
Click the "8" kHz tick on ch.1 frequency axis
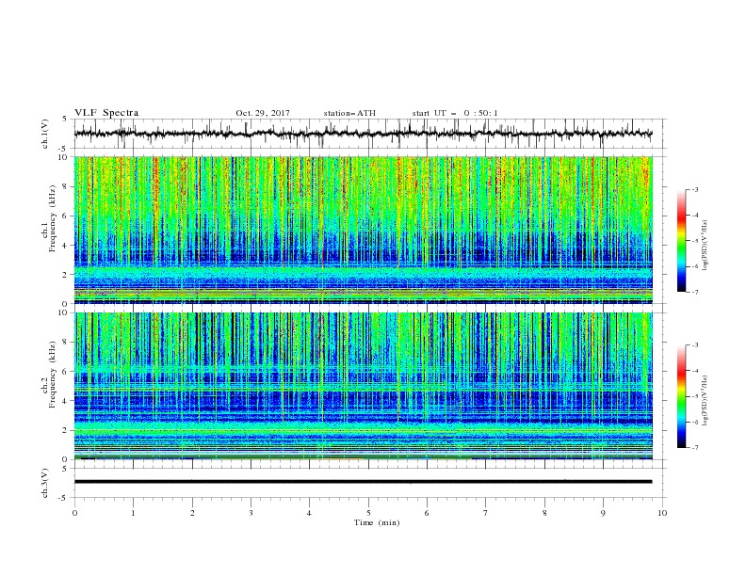(65, 186)
